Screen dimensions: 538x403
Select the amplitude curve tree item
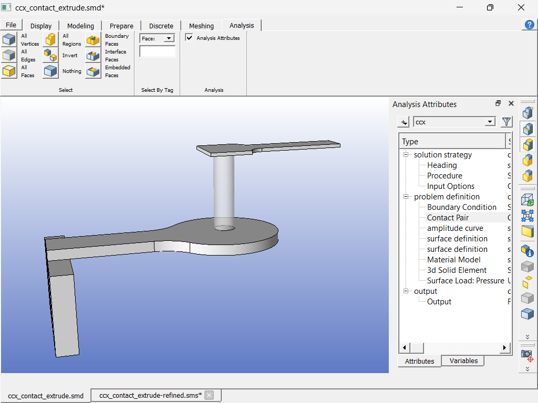point(455,228)
